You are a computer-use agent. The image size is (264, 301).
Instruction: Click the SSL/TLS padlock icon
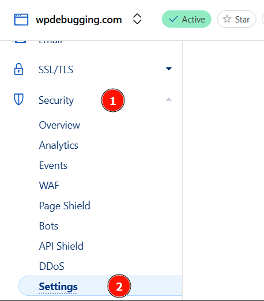[x=18, y=69]
